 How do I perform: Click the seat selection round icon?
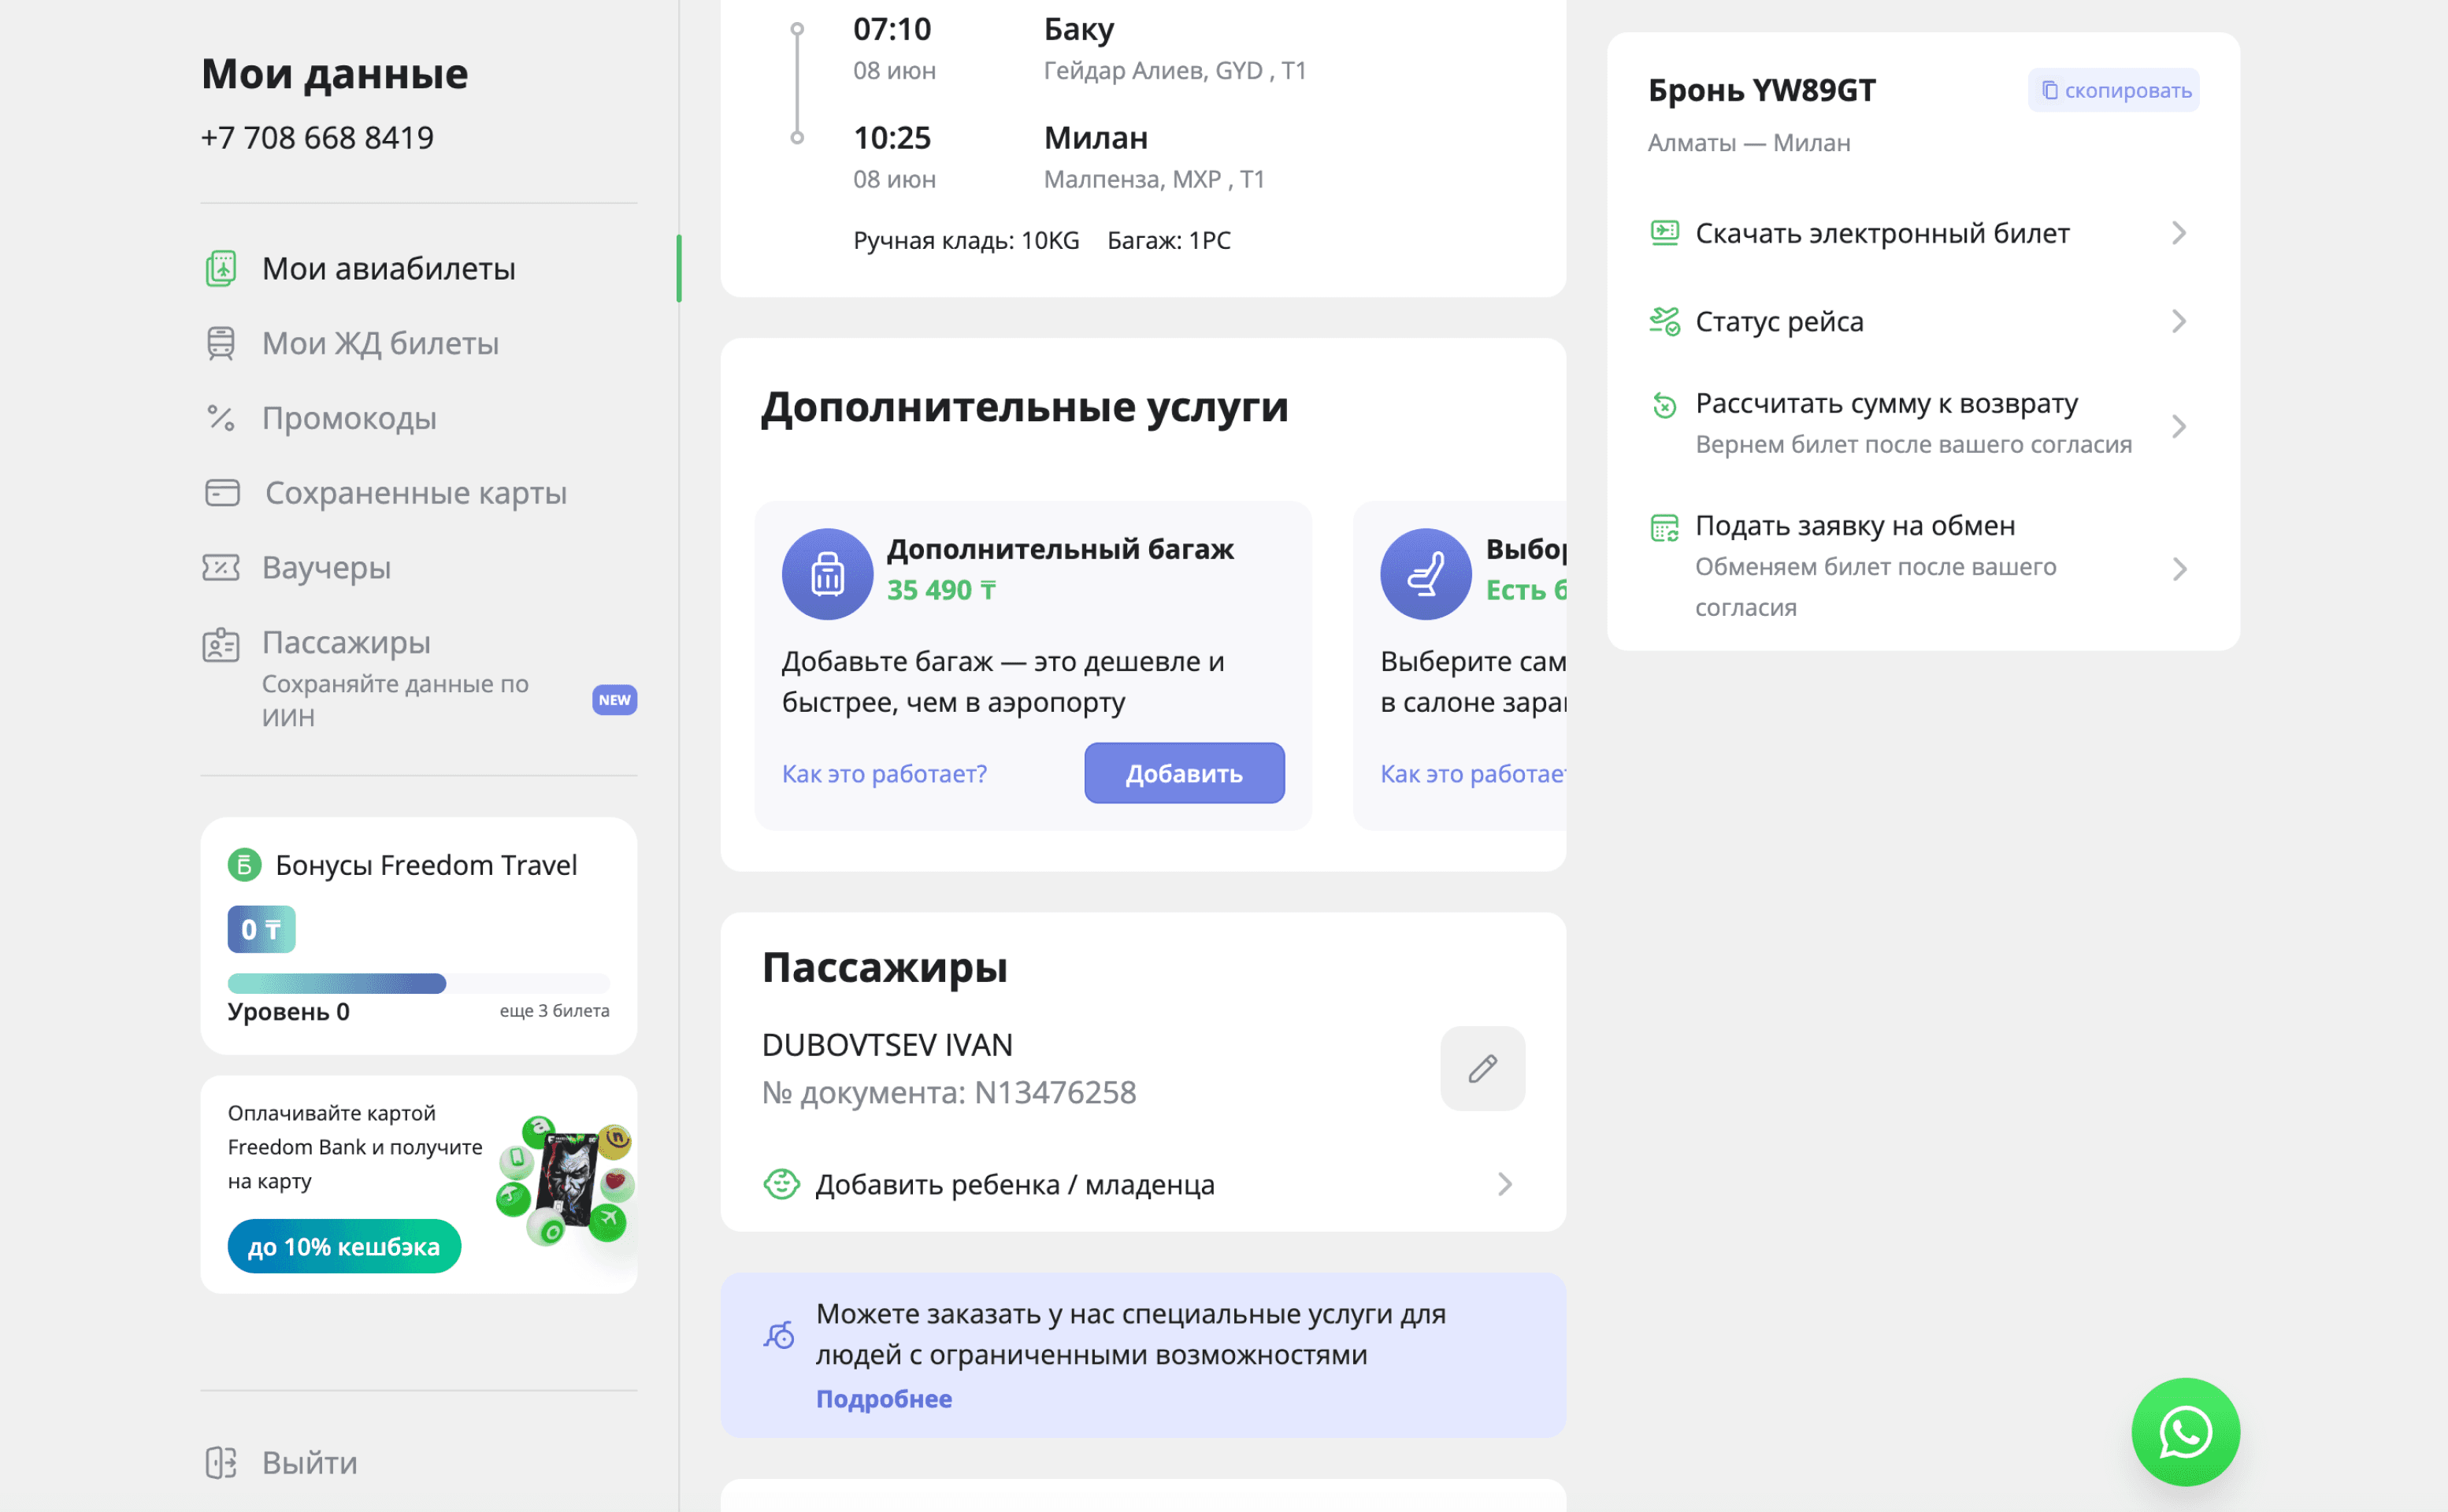(1425, 574)
